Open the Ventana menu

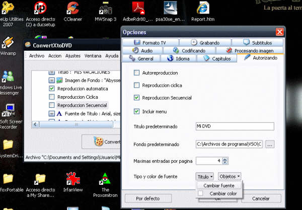pyautogui.click(x=93, y=56)
